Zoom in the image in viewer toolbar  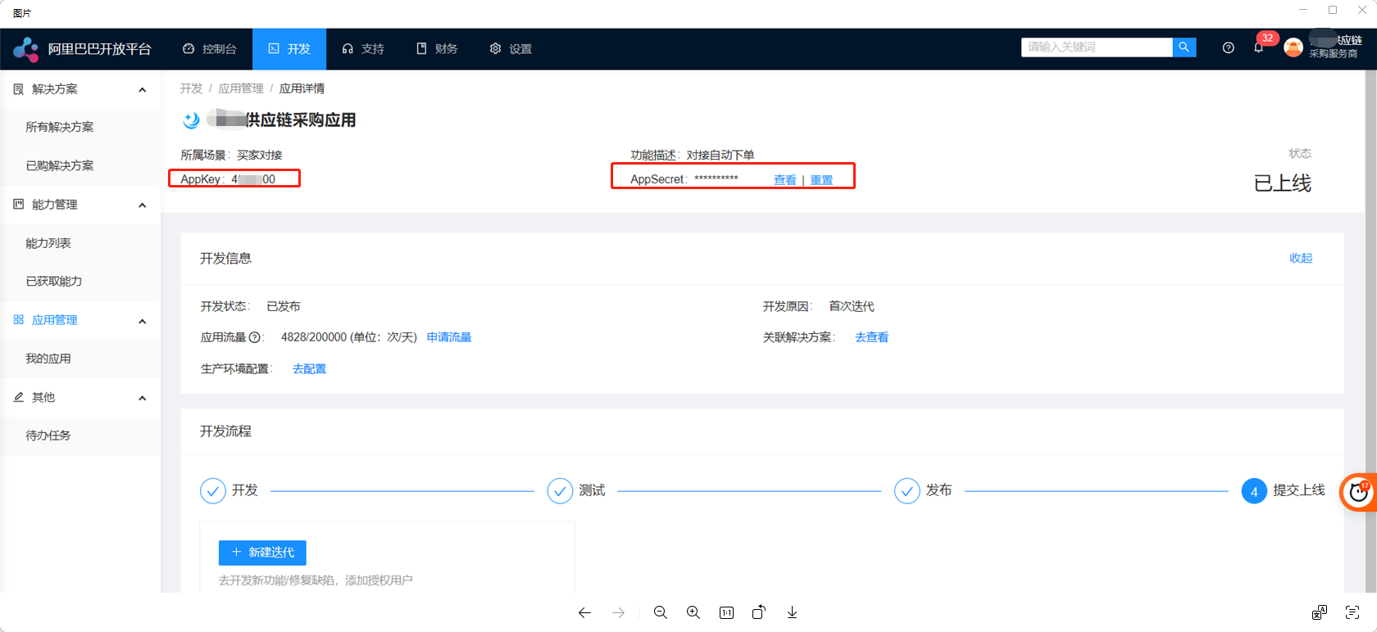[x=693, y=612]
